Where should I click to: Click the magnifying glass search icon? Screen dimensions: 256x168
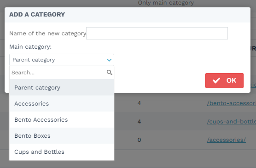coord(110,73)
